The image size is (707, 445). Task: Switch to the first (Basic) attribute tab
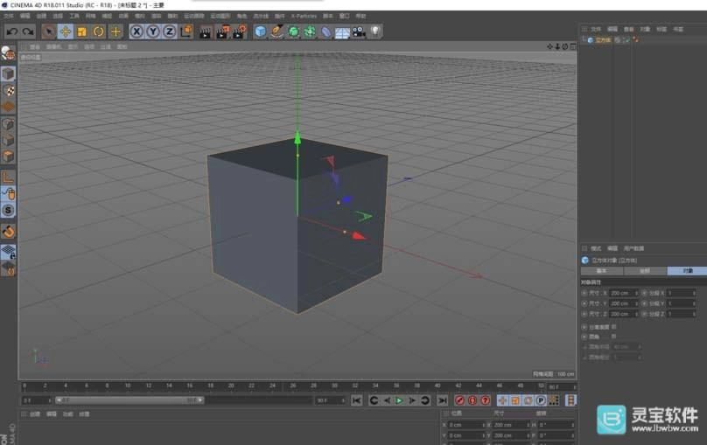tap(602, 271)
